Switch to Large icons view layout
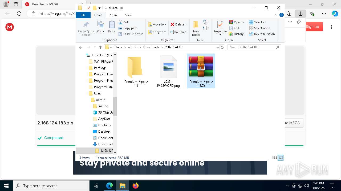 point(281,158)
